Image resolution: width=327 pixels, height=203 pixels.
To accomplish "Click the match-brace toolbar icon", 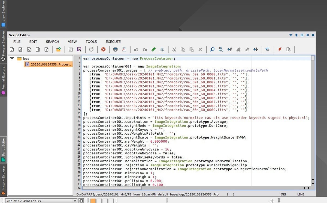I will point(255,49).
